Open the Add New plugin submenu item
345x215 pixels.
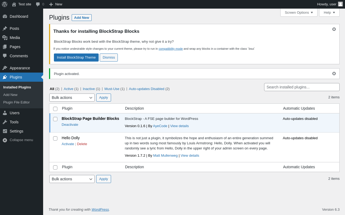10,95
